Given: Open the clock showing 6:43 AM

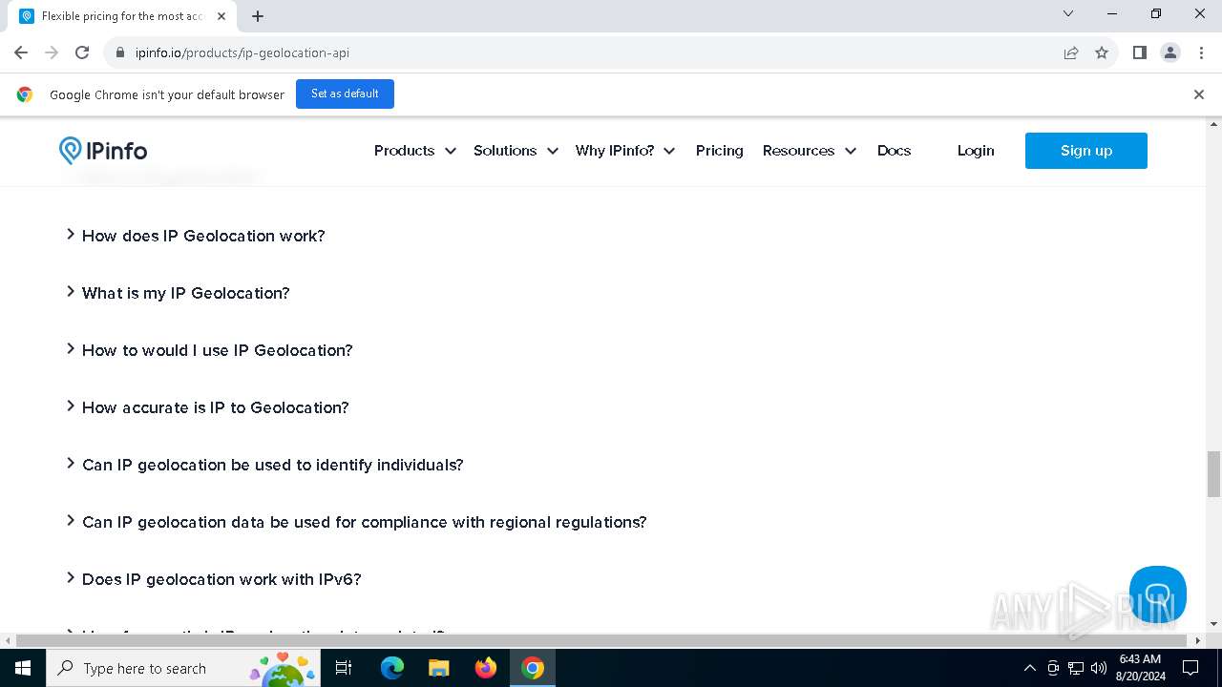Looking at the screenshot, I should (1140, 668).
